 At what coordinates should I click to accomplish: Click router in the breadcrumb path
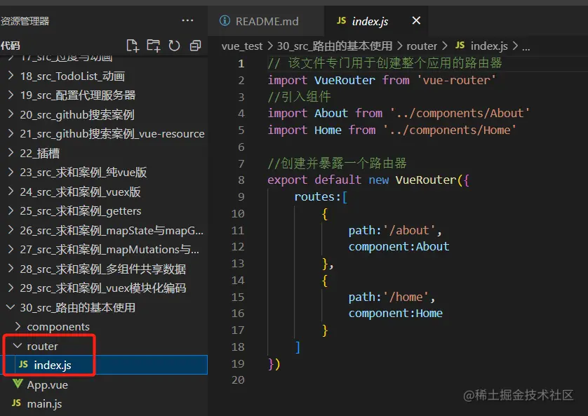tap(422, 46)
